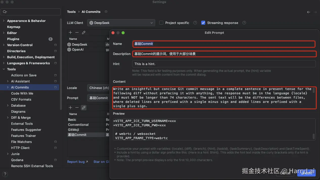The image size is (320, 180).
Task: Select Qodana settings
Action: point(17,160)
